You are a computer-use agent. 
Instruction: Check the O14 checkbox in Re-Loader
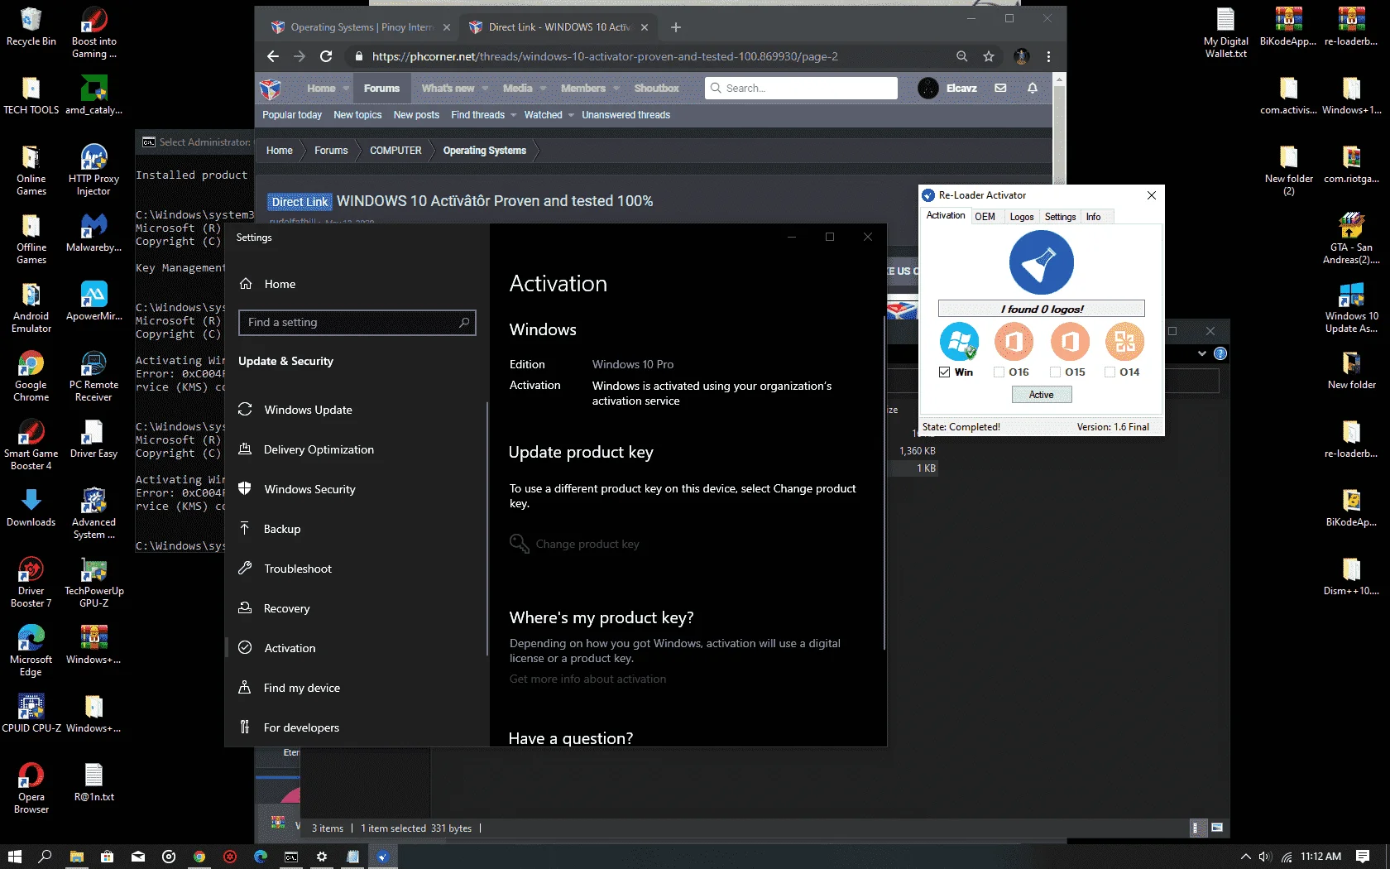tap(1110, 372)
